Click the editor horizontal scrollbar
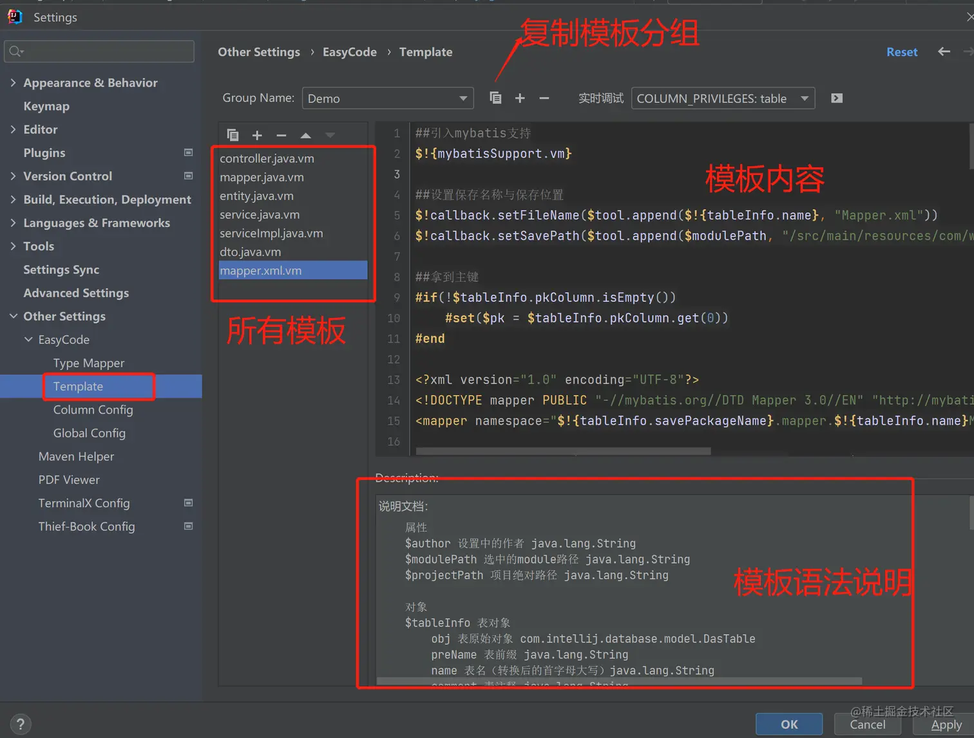This screenshot has height=738, width=974. click(x=564, y=452)
